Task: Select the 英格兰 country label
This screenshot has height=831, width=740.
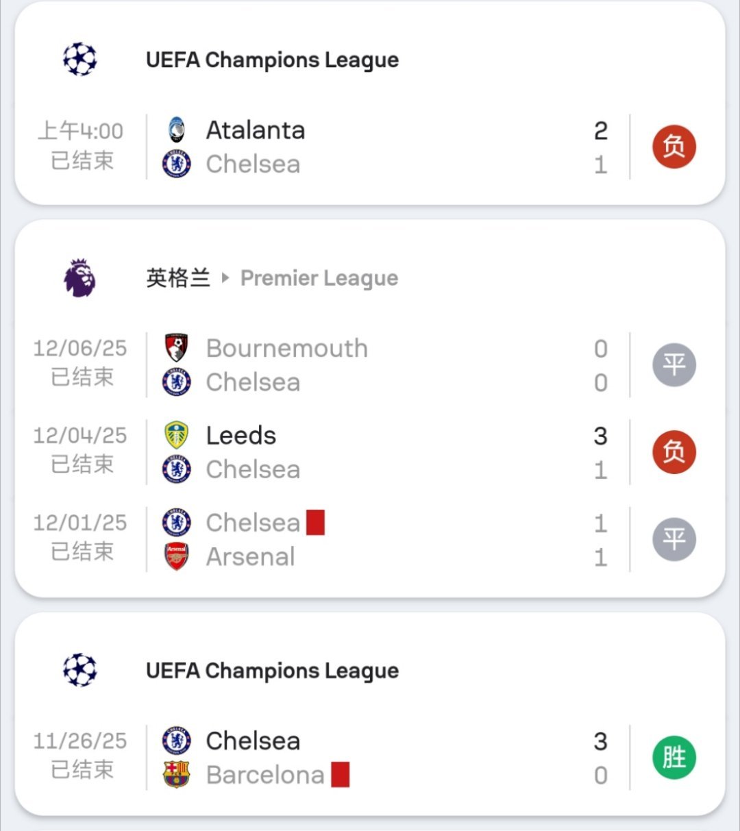Action: click(177, 278)
